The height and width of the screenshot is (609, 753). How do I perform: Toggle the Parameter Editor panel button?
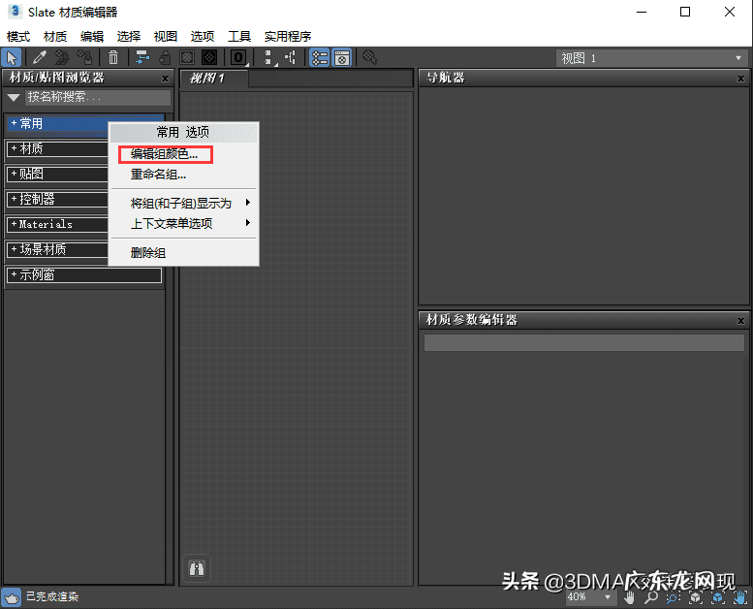pyautogui.click(x=341, y=58)
